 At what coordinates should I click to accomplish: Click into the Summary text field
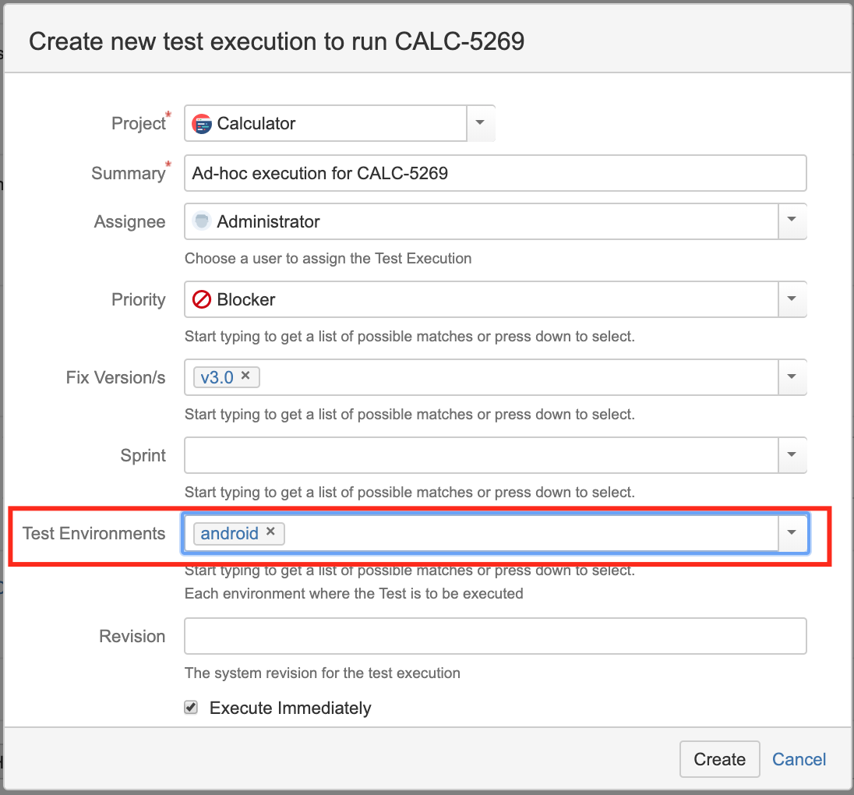point(495,173)
